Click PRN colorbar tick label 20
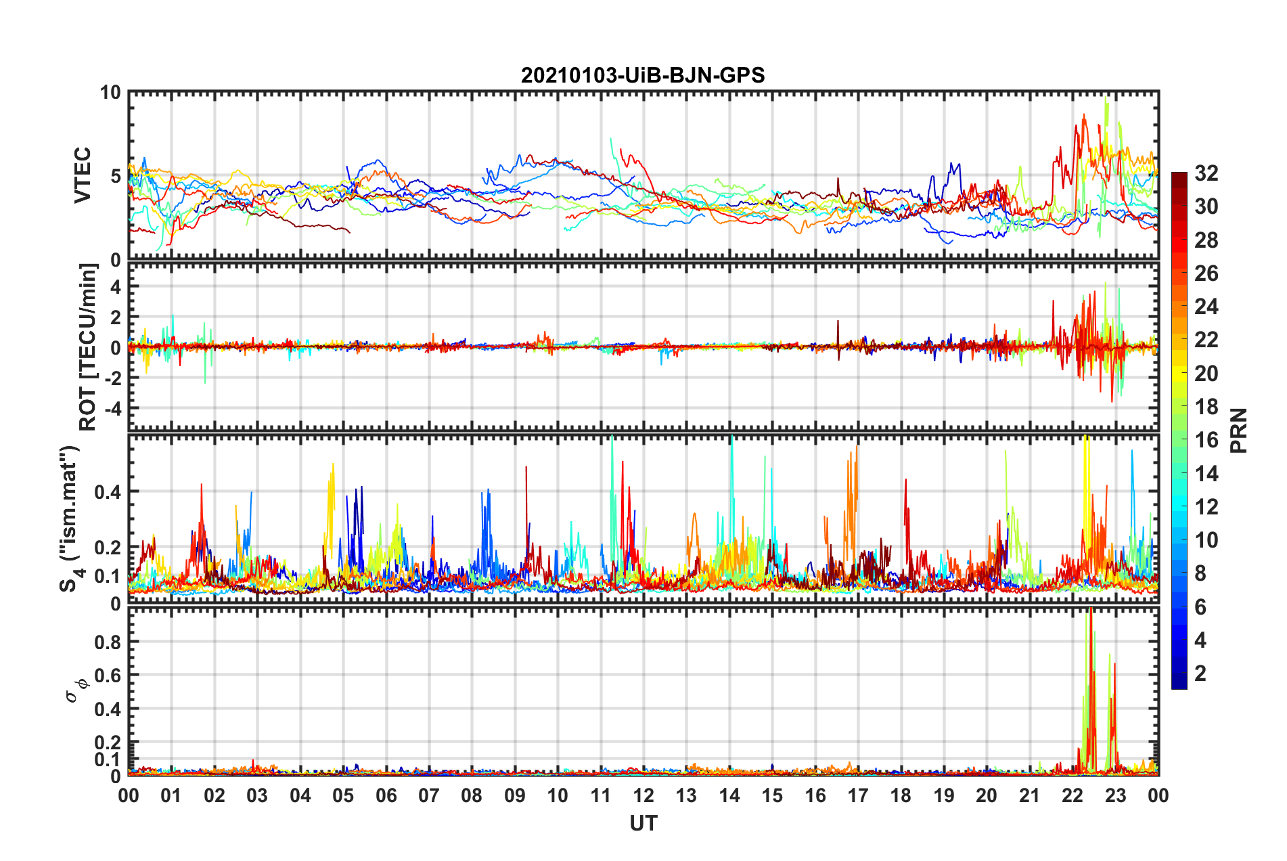 pyautogui.click(x=1206, y=374)
